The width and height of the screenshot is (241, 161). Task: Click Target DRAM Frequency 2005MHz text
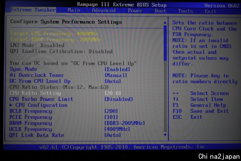[55, 39]
